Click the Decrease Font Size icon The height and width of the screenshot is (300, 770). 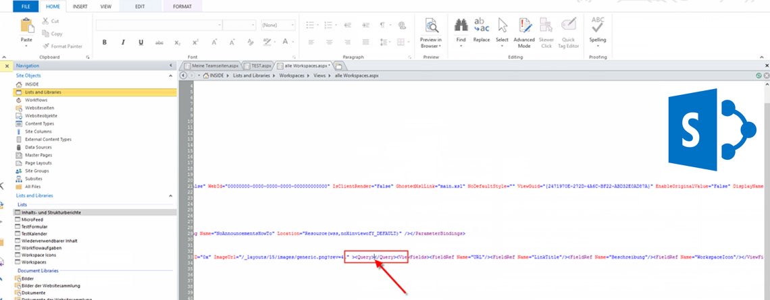pyautogui.click(x=232, y=42)
